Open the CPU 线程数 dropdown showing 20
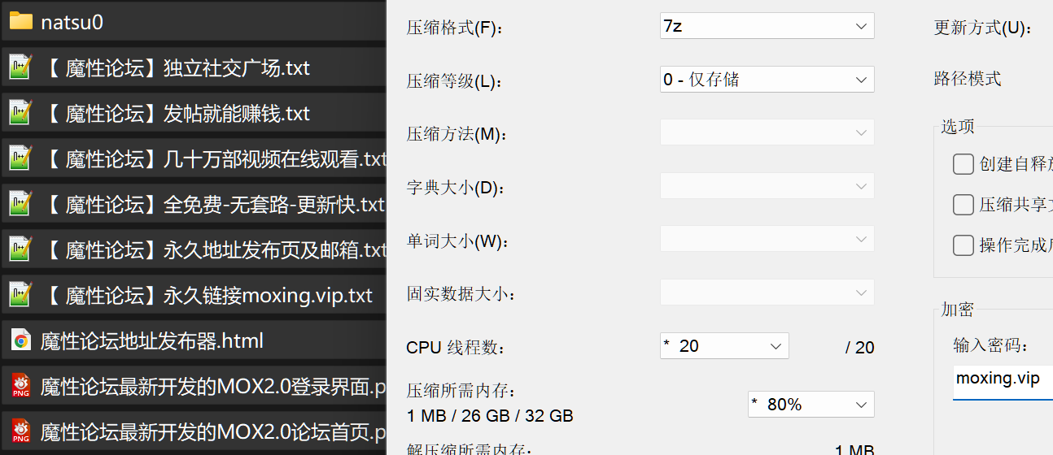The height and width of the screenshot is (455, 1053). point(724,346)
